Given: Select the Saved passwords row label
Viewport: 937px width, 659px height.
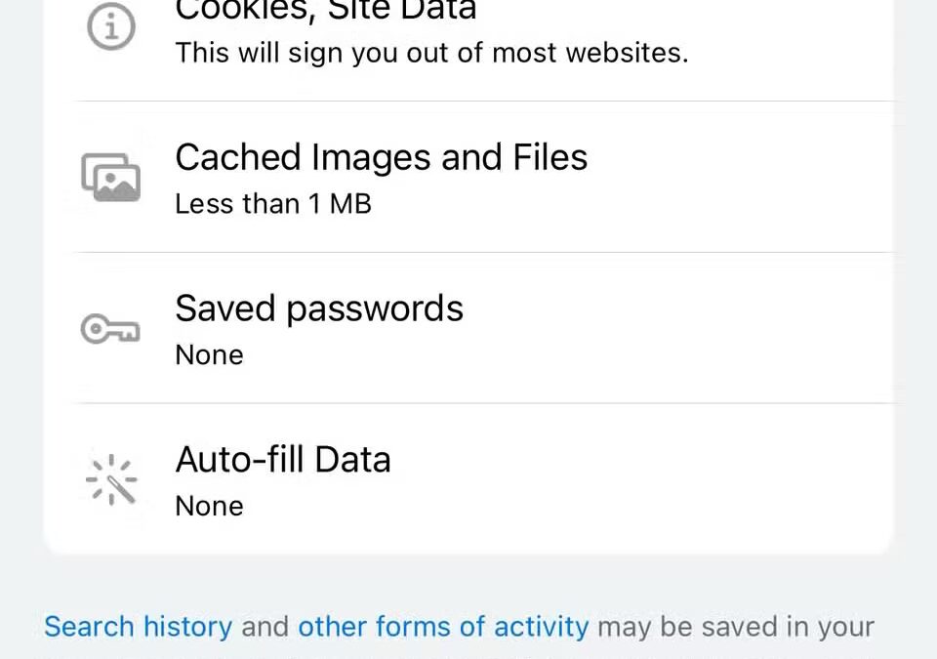Looking at the screenshot, I should (x=319, y=309).
